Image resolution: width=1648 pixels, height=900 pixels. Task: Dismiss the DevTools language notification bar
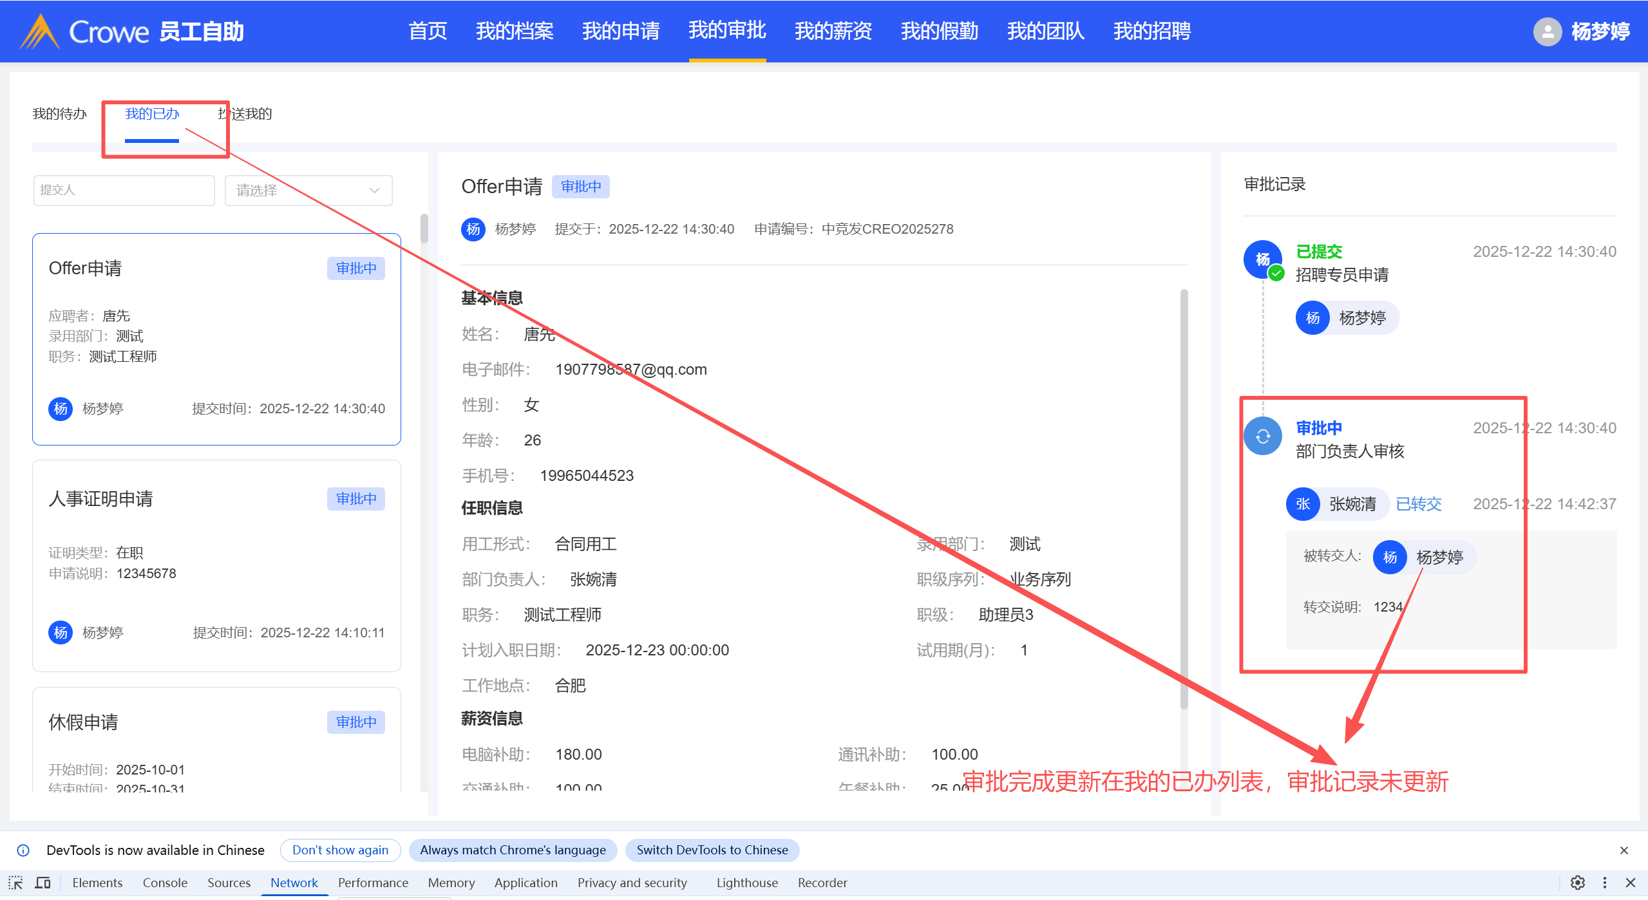tap(1624, 850)
